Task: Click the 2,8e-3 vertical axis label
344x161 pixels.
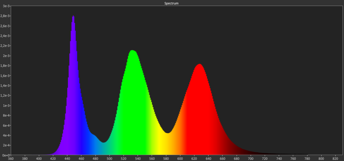Action: [5, 16]
